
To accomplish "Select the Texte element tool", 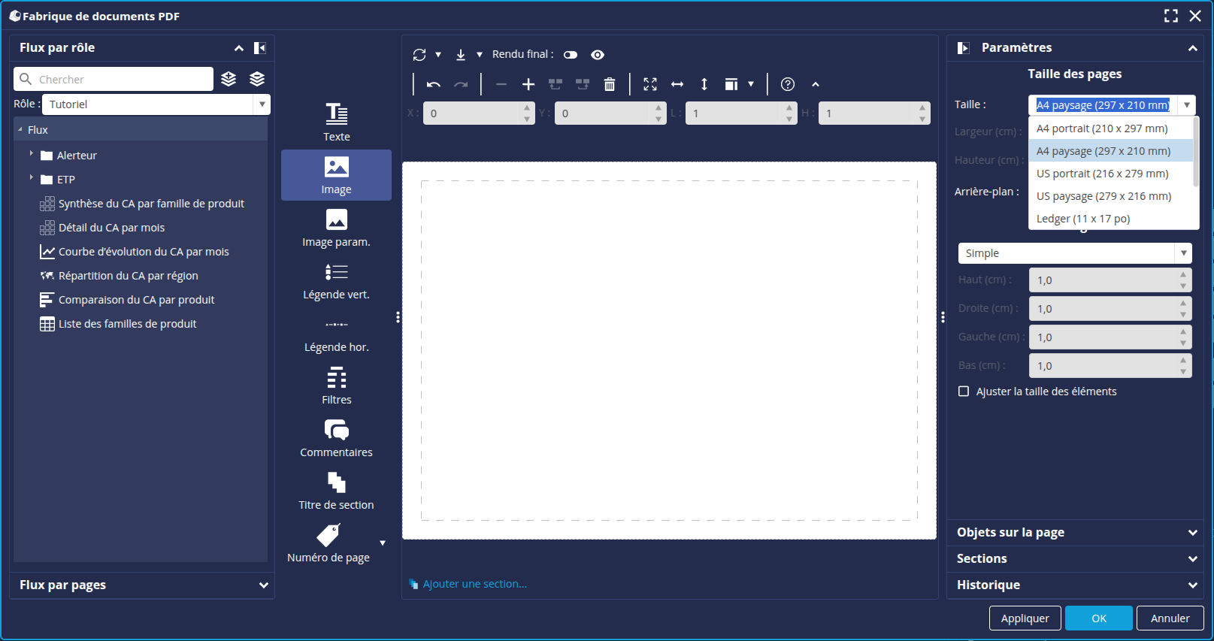I will [336, 122].
